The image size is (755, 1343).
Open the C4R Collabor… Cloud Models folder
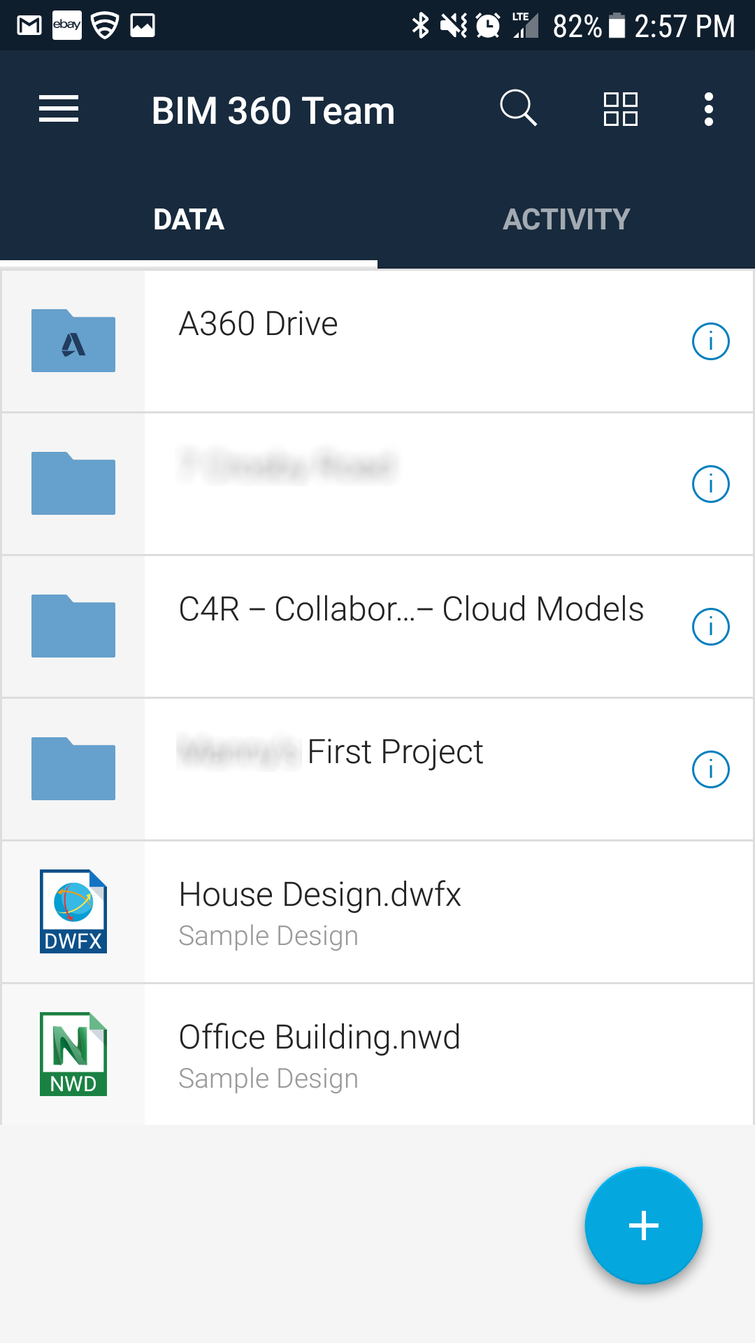point(411,610)
